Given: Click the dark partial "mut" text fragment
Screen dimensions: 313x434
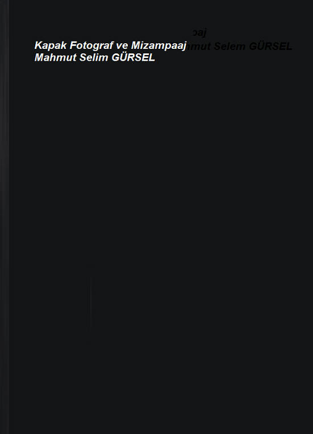Looking at the screenshot, I should coord(198,47).
